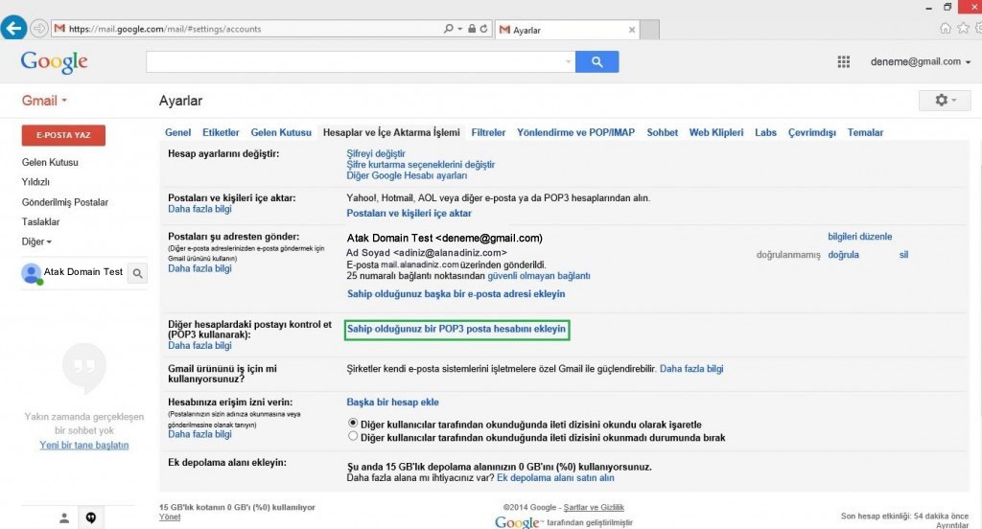Click the Şifreyi değiştir link

(x=376, y=153)
